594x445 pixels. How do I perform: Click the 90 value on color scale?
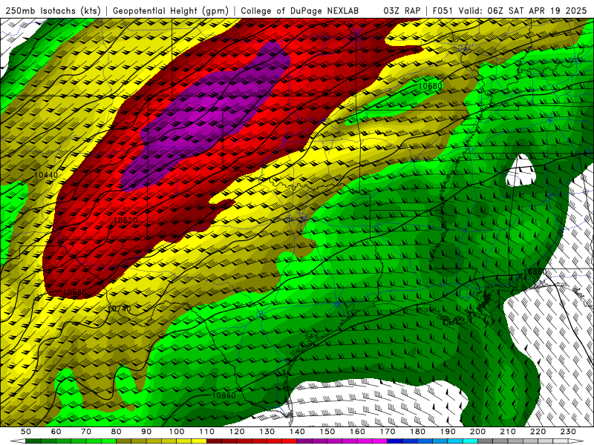tap(146, 432)
